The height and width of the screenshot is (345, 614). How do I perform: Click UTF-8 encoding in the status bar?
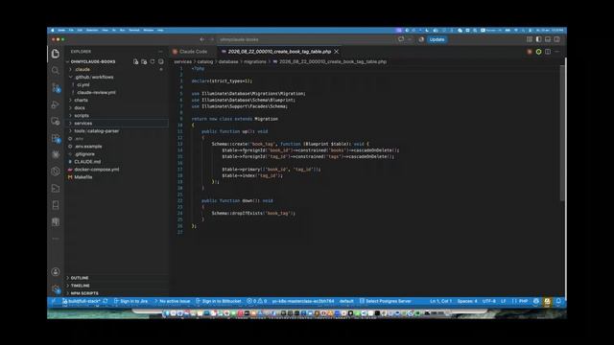[x=488, y=301]
